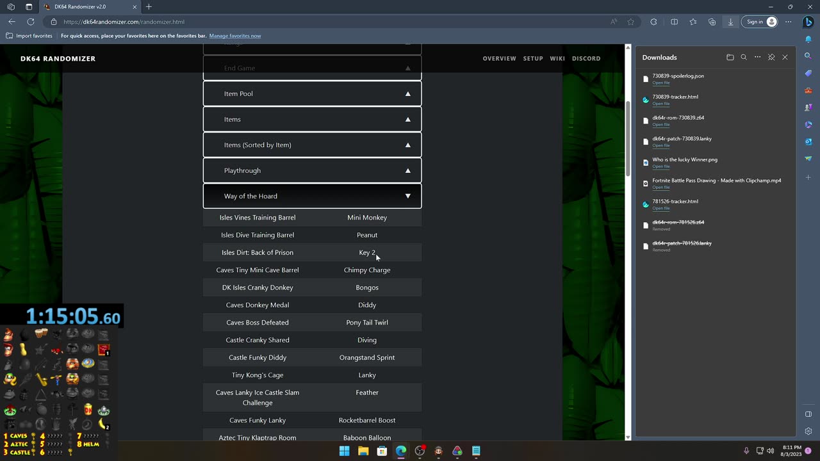
Task: Reload the DK64 Randomizer page
Action: pos(30,22)
